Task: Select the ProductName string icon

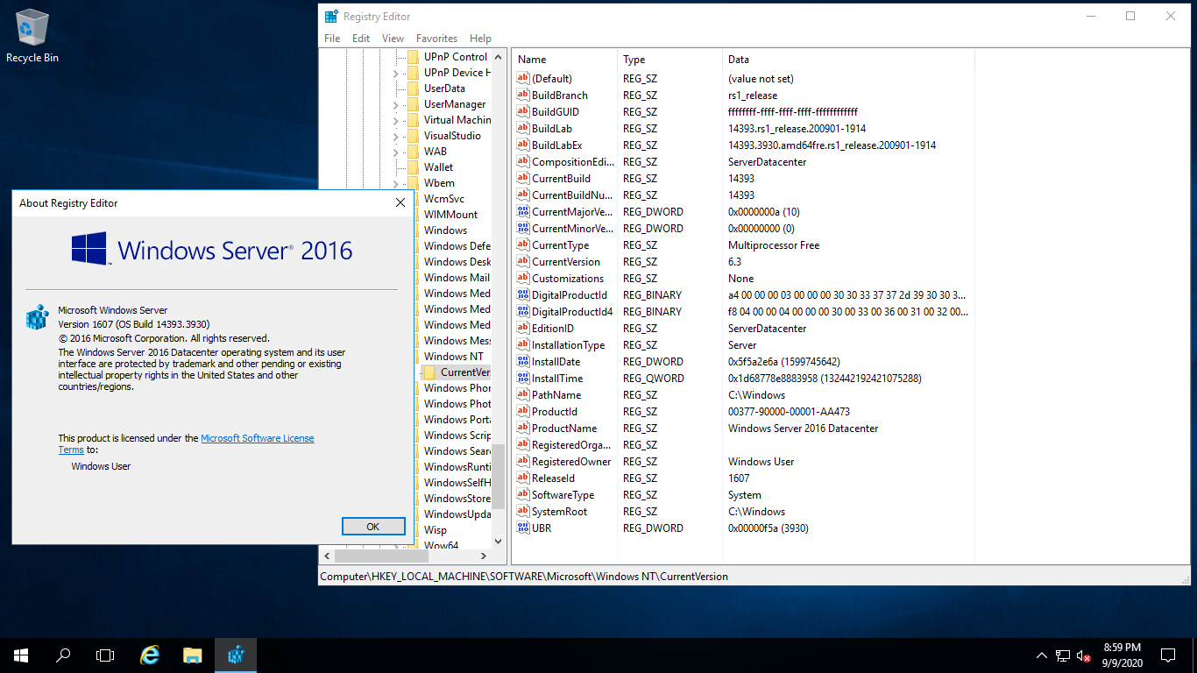Action: coord(523,429)
